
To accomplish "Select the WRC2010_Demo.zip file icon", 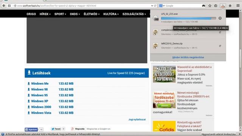I will coord(155,46).
